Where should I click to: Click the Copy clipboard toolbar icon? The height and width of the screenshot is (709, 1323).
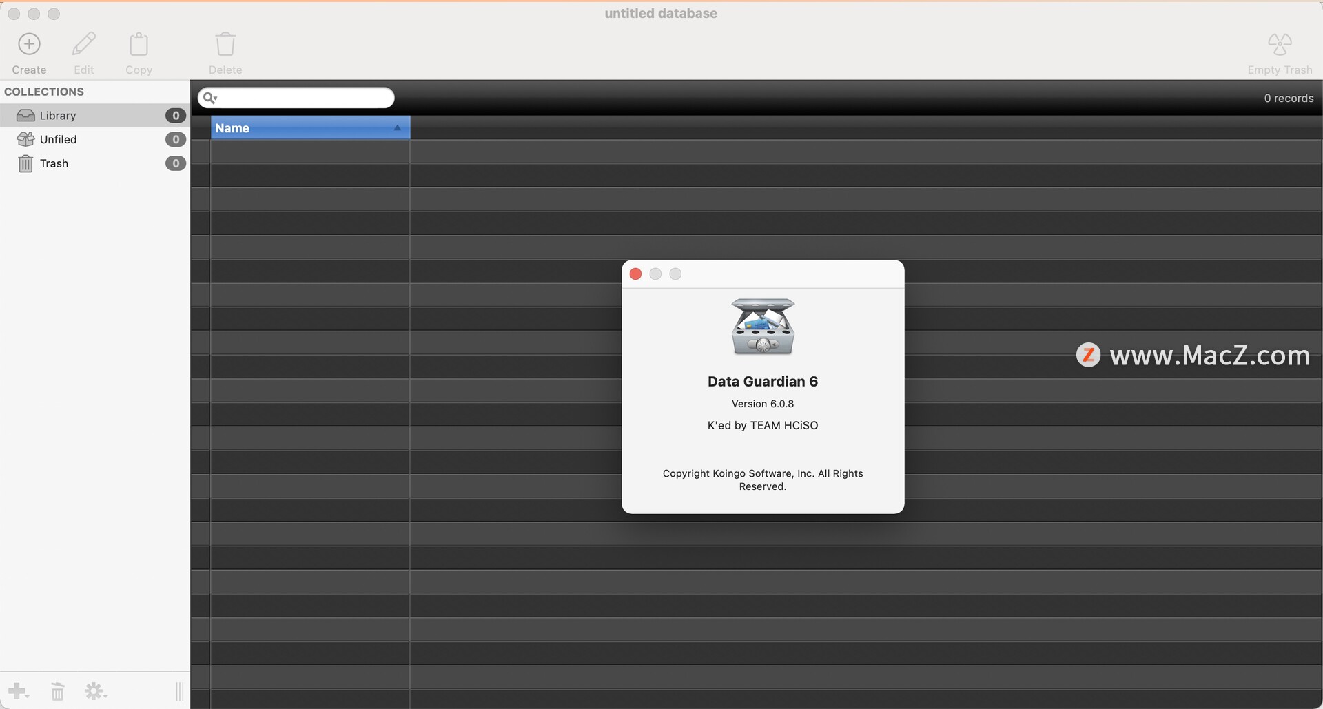coord(139,45)
